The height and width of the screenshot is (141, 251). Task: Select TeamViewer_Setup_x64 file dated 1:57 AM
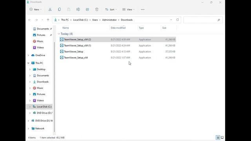(x=118, y=58)
